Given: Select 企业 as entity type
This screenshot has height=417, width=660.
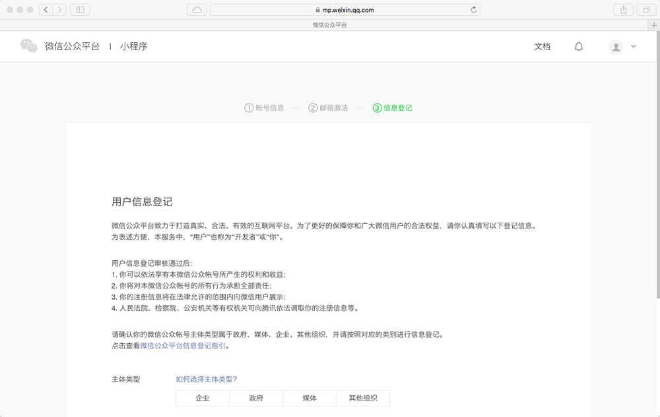Looking at the screenshot, I should 203,398.
